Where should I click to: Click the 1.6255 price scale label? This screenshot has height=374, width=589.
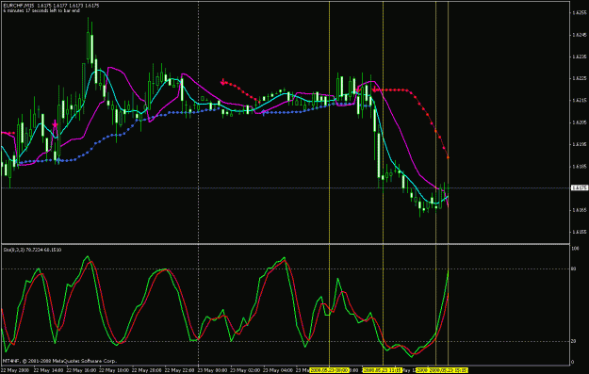(580, 13)
